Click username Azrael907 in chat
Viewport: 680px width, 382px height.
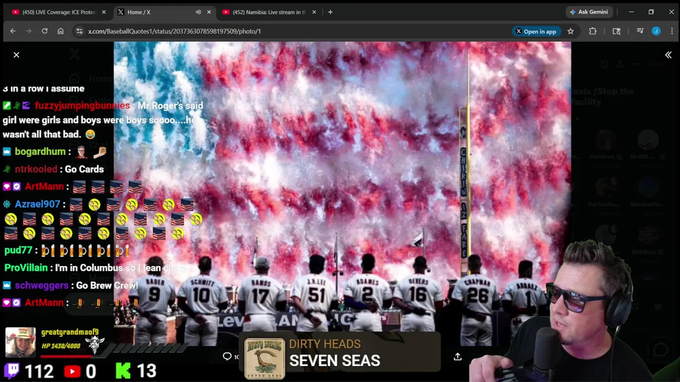pyautogui.click(x=37, y=204)
